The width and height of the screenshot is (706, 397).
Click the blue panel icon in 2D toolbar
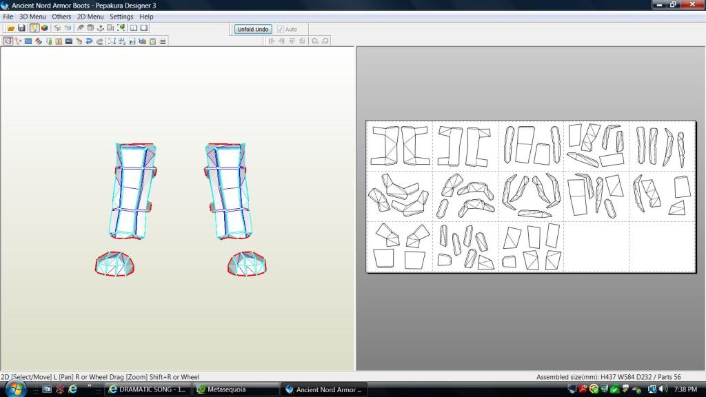(28, 41)
